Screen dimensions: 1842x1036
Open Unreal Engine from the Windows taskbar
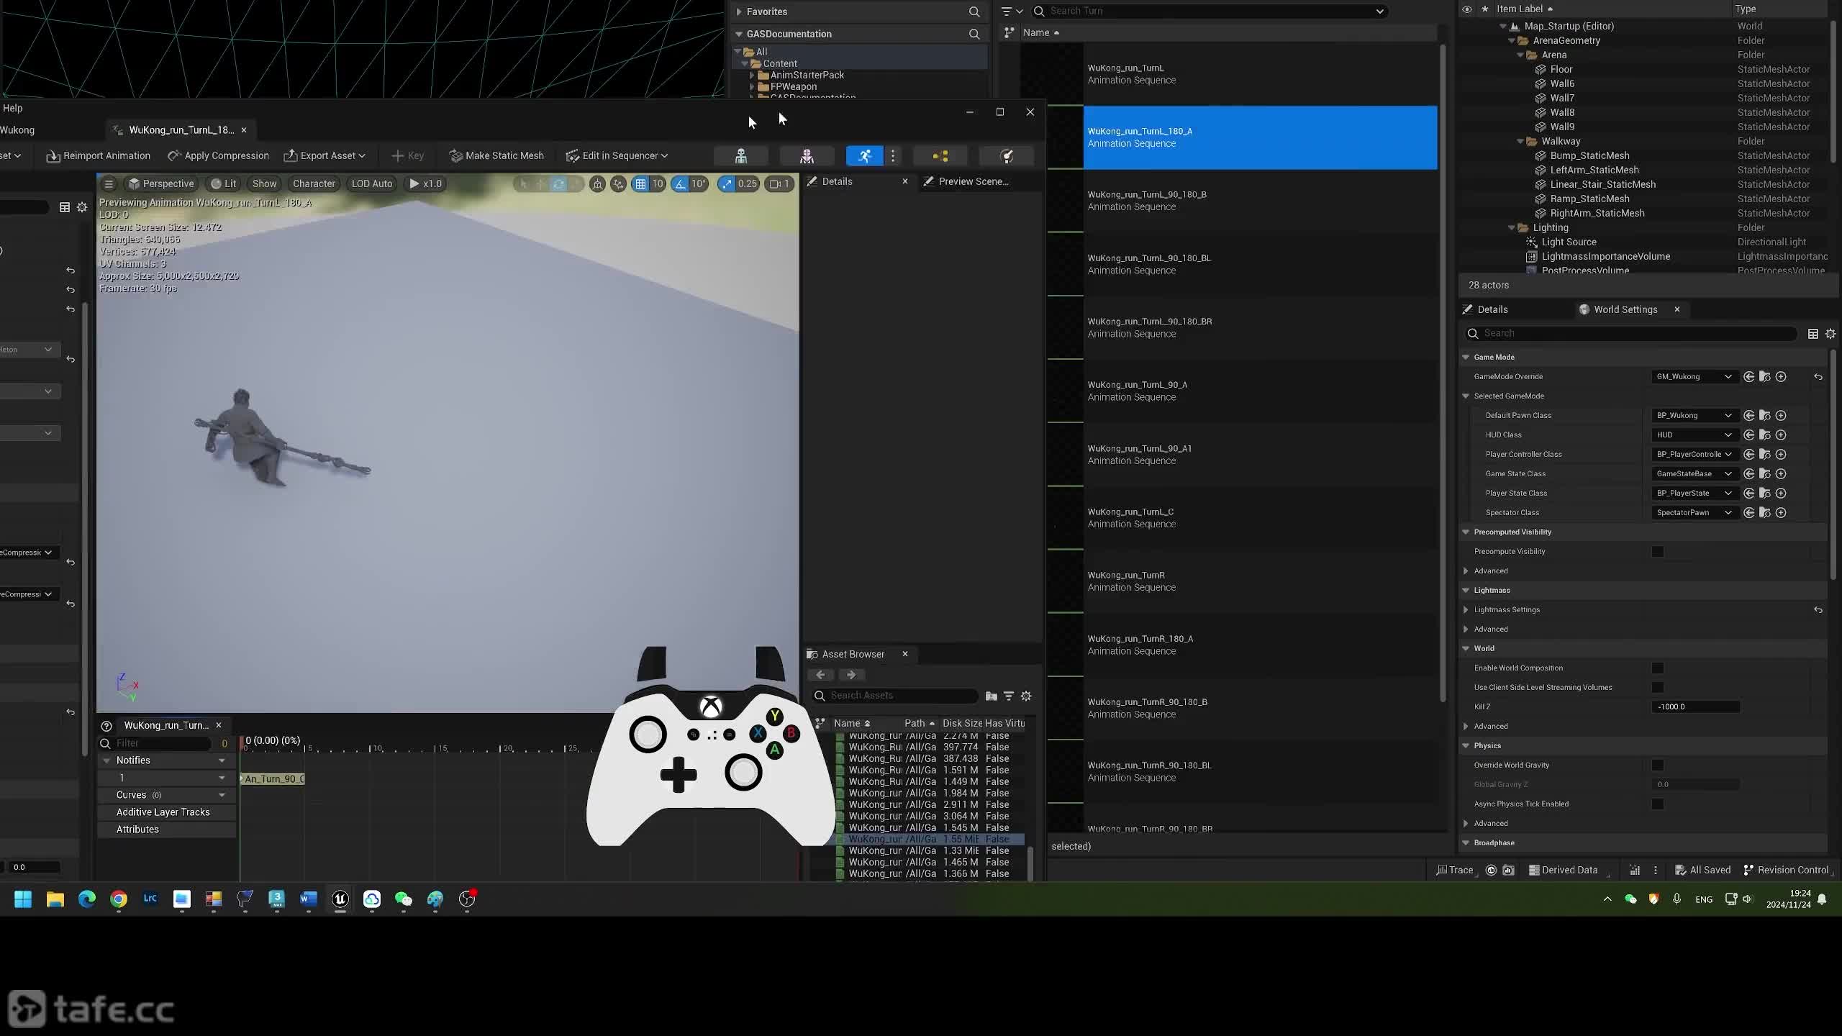coord(340,899)
